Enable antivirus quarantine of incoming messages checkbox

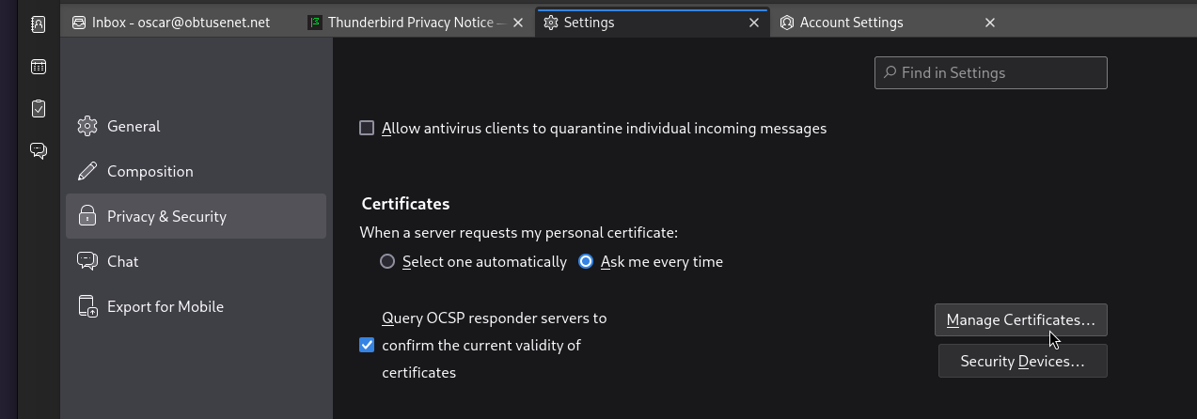click(x=368, y=128)
